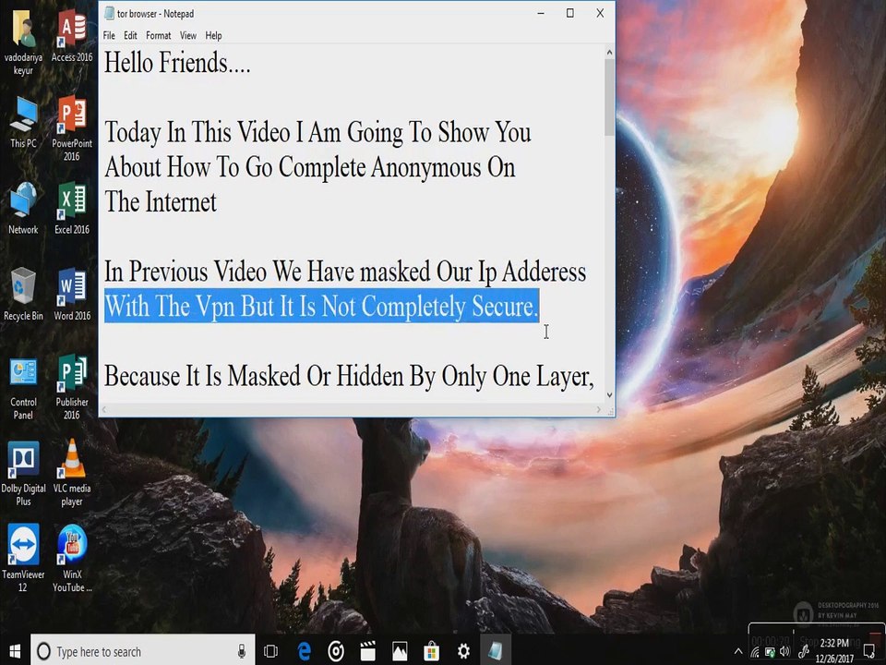Open Settings gear on the taskbar

(x=463, y=651)
